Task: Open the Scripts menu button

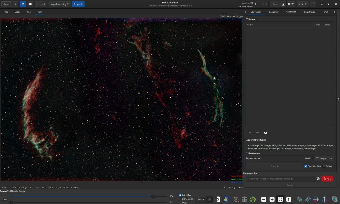Action: [x=78, y=4]
